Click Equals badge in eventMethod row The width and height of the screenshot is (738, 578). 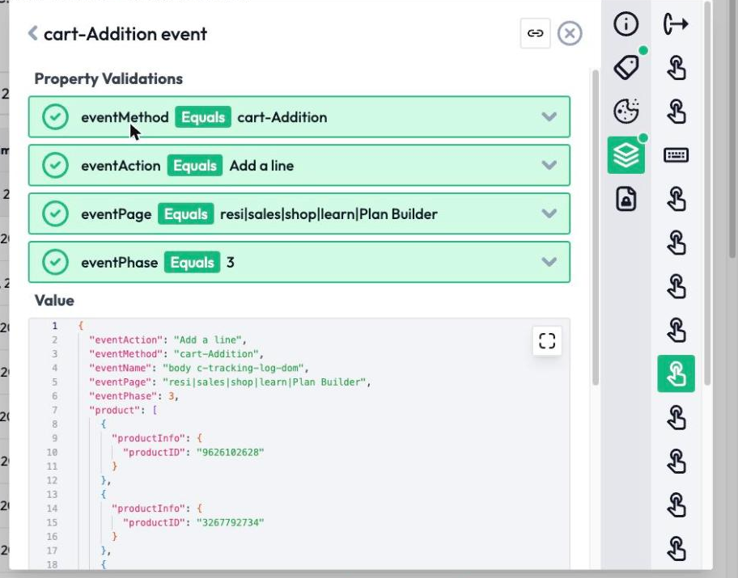[203, 117]
